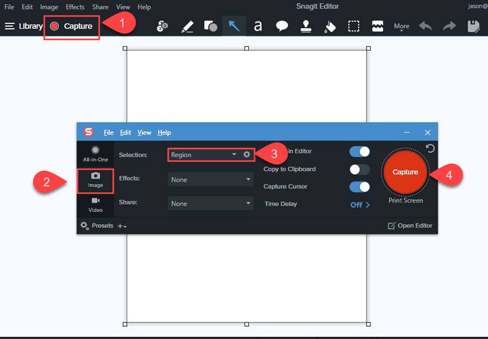Screen dimensions: 488x339
Task: Choose the Stamp tool
Action: [x=306, y=26]
